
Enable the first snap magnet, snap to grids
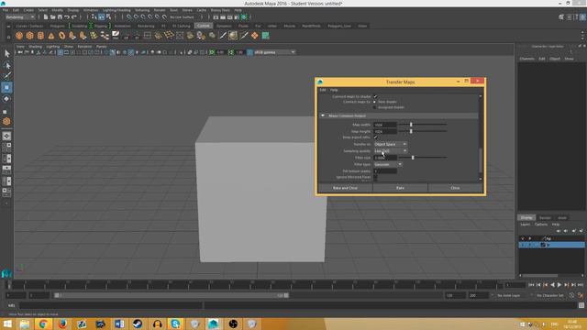[129, 16]
